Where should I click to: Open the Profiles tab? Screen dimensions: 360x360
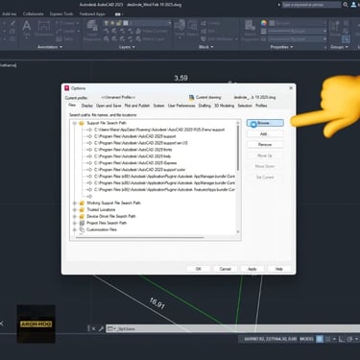(x=261, y=106)
